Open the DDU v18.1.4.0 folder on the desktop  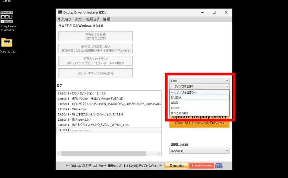tap(6, 42)
